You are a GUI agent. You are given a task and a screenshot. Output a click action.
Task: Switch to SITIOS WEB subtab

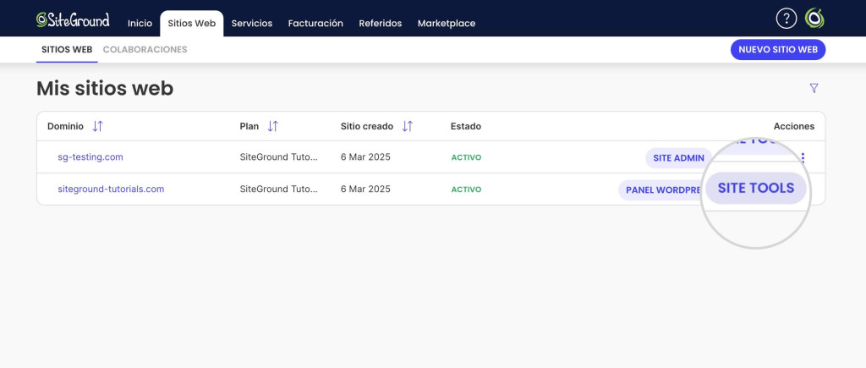[67, 50]
